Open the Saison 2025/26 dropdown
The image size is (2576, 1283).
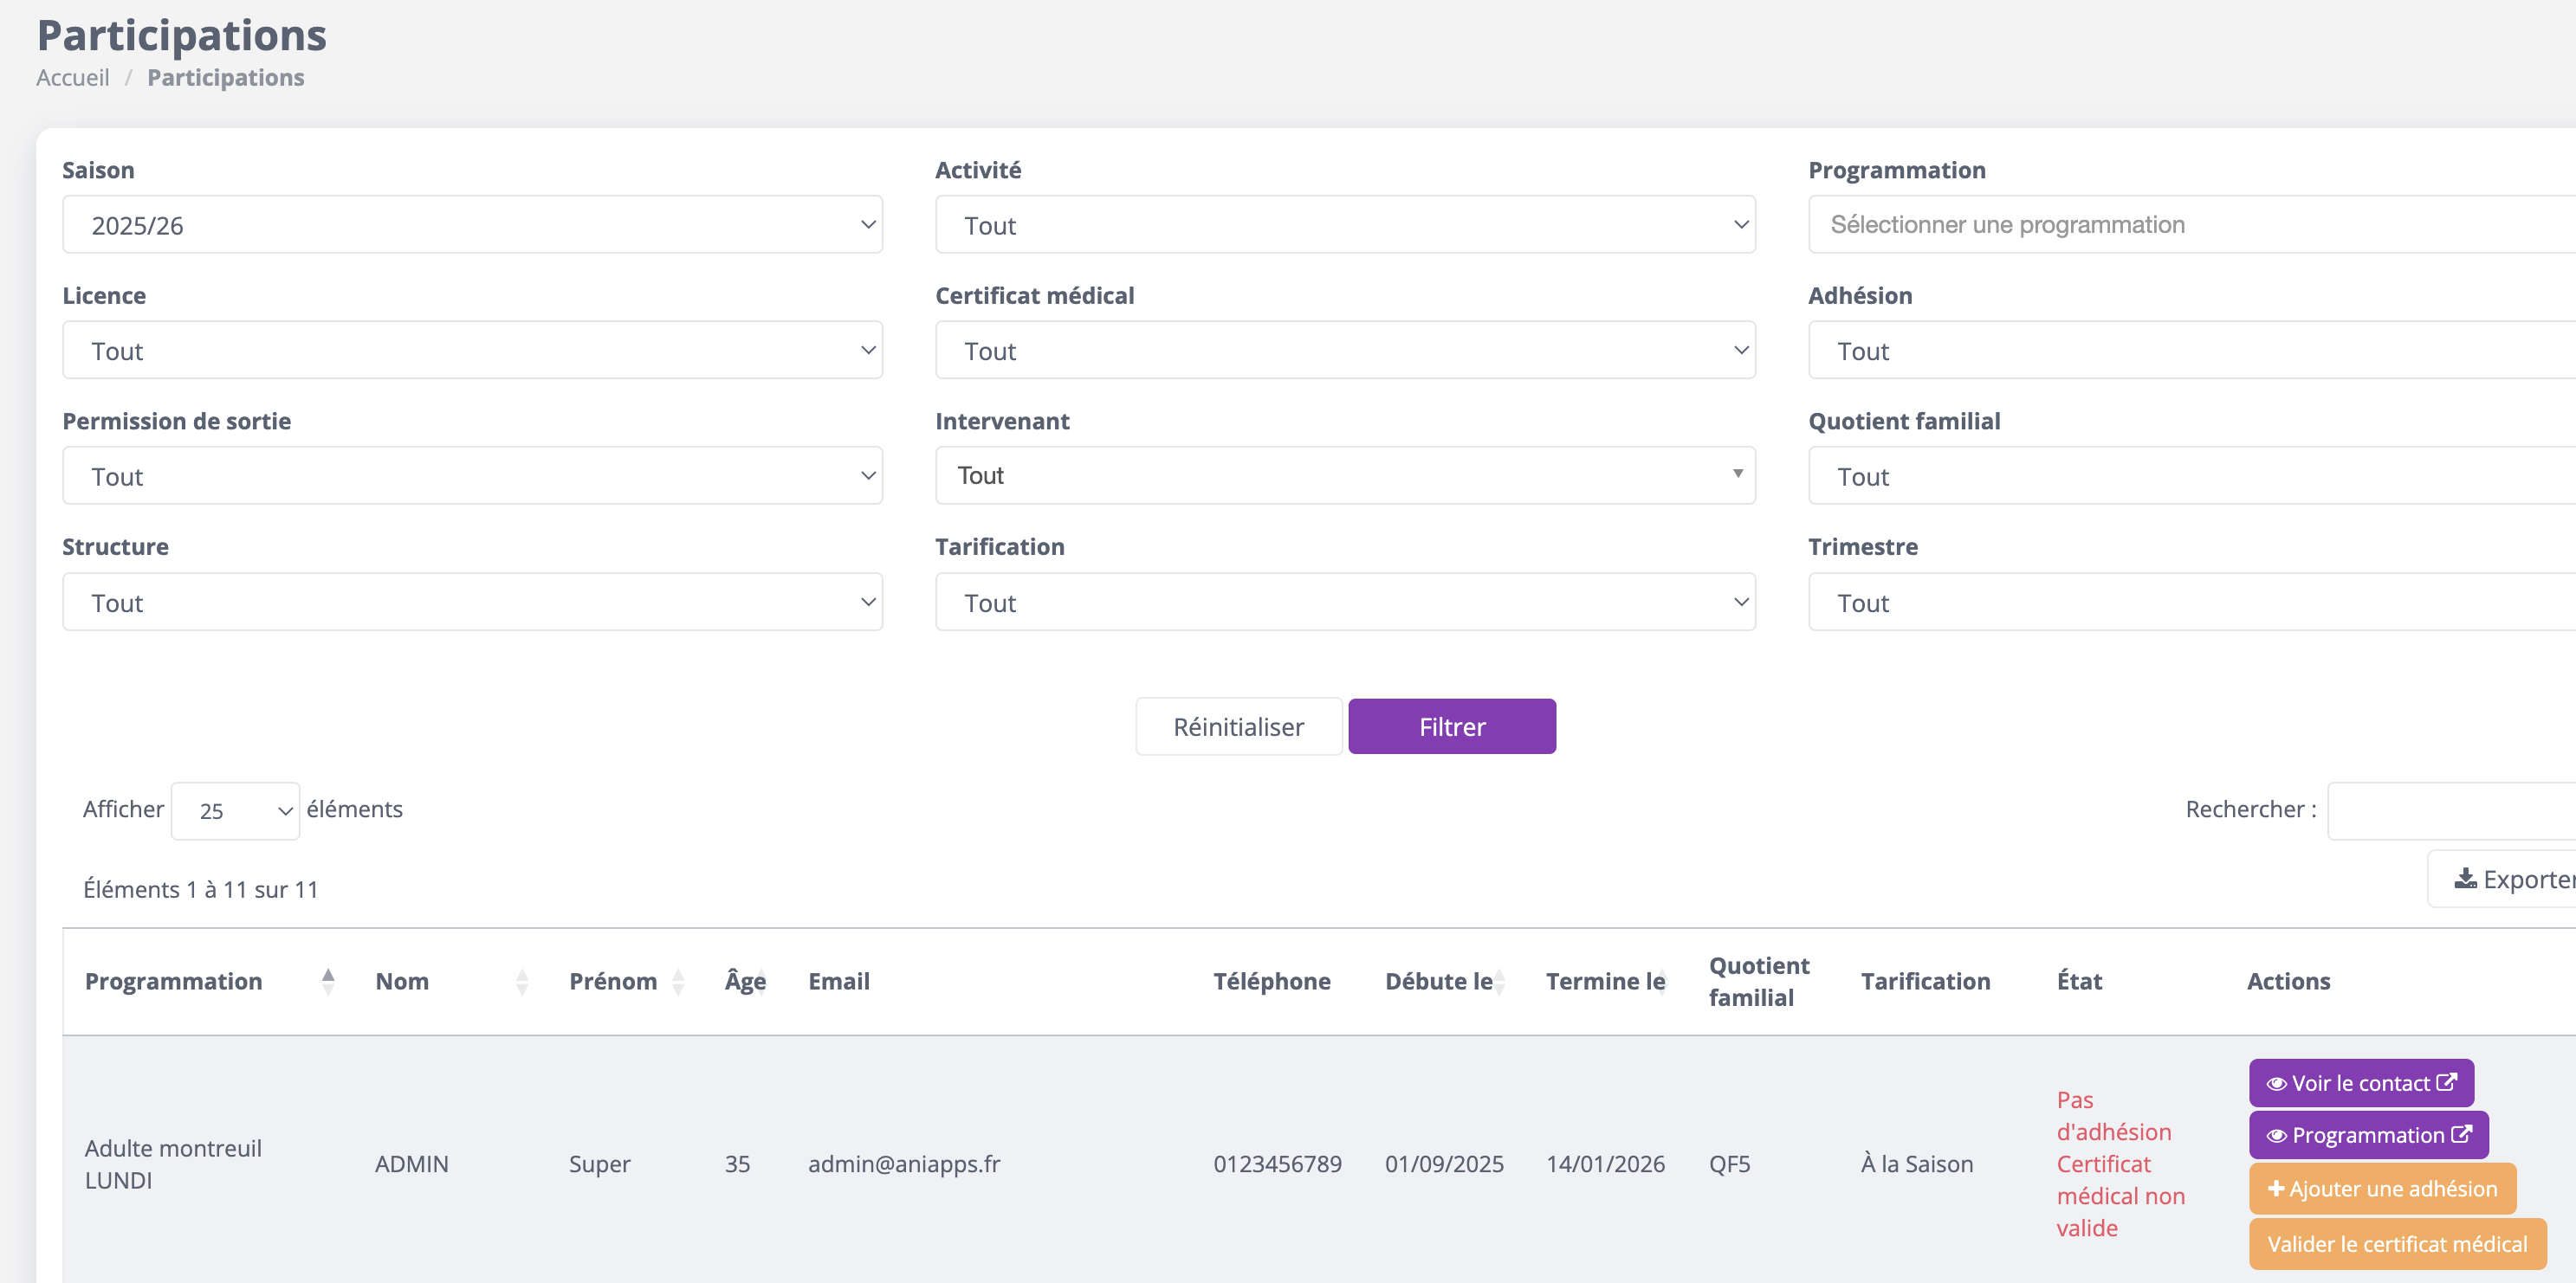tap(472, 225)
